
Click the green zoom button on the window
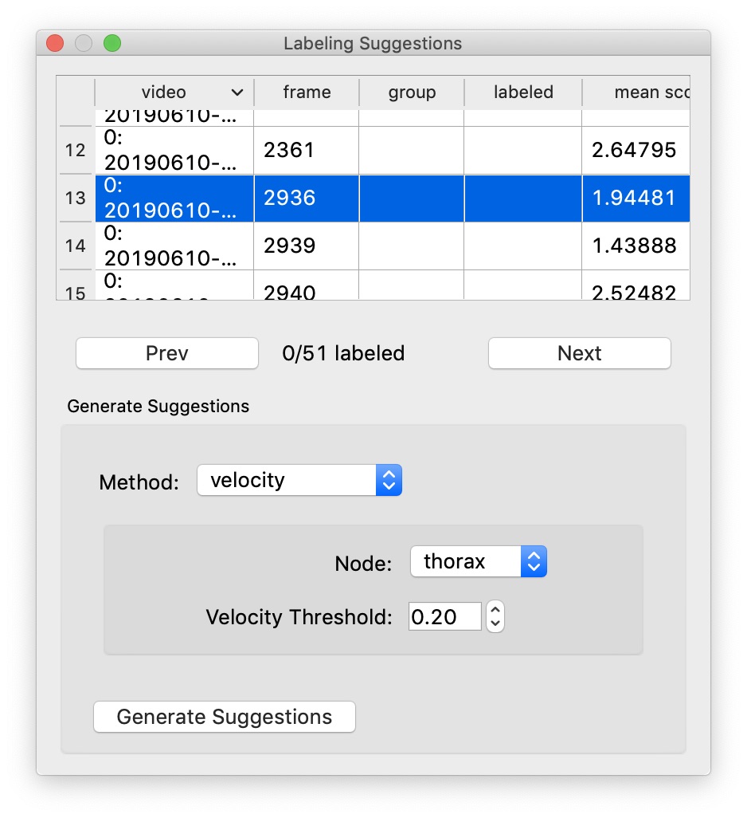tap(112, 43)
